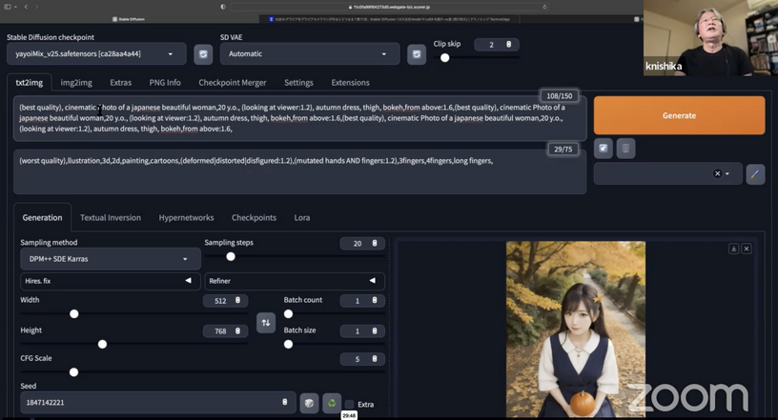Select the Hypernetworks sub-tab
This screenshot has height=420, width=778.
click(186, 218)
